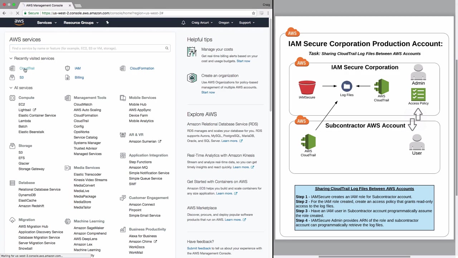Open Snowball under Migration

click(x=25, y=249)
